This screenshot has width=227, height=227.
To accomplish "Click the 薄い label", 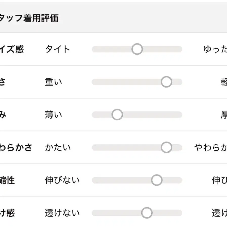I will [x=53, y=115].
